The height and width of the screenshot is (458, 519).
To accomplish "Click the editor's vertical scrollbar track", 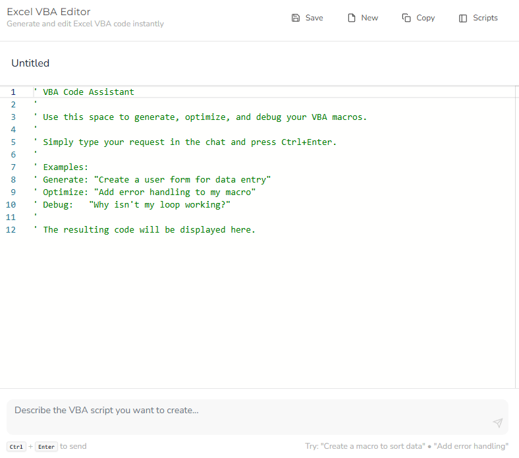I will (x=517, y=237).
